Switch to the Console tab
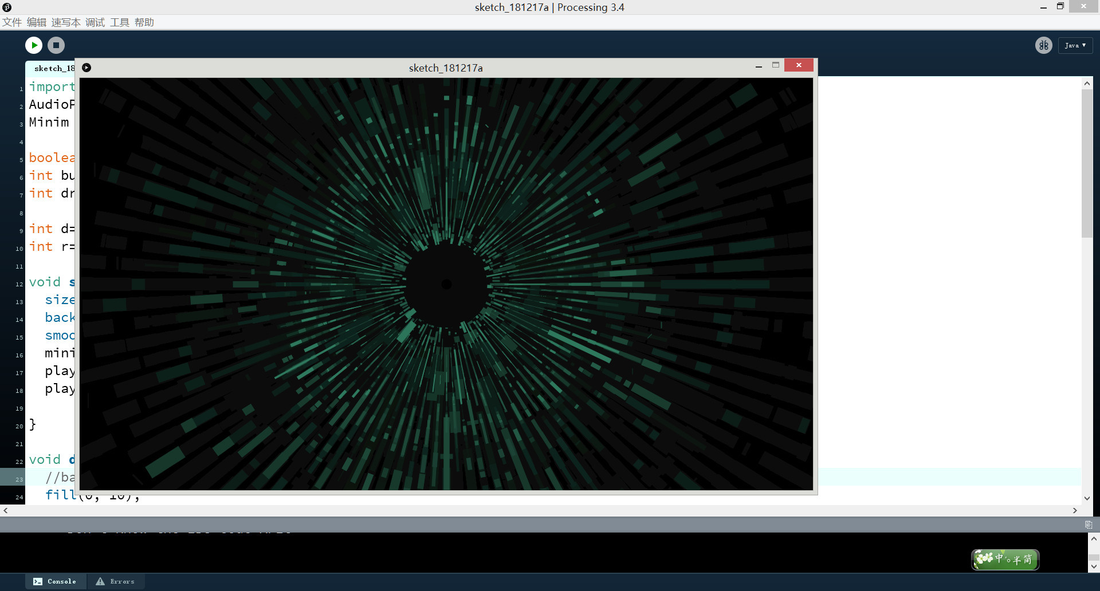This screenshot has width=1100, height=591. tap(55, 581)
